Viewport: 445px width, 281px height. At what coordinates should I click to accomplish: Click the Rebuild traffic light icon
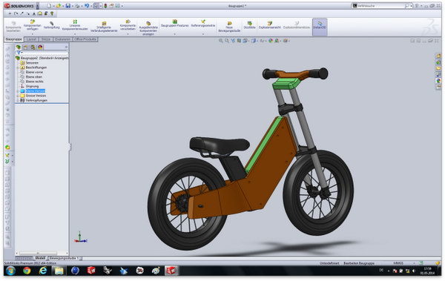[x=105, y=6]
